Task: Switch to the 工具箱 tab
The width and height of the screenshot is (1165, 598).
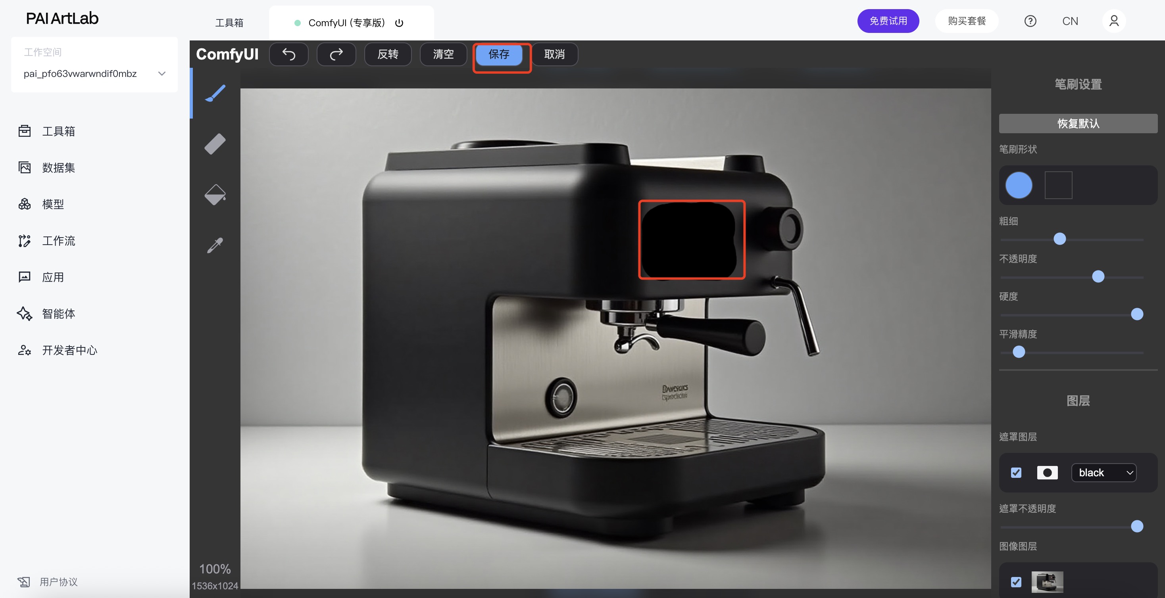Action: coord(229,23)
